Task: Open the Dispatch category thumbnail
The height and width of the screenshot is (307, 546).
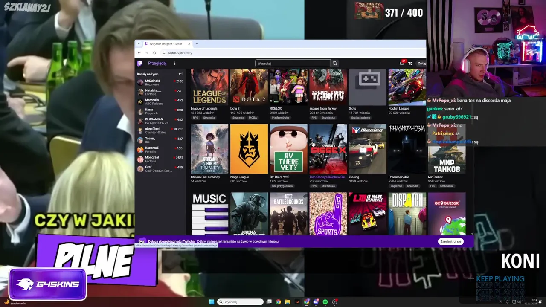Action: (x=407, y=214)
